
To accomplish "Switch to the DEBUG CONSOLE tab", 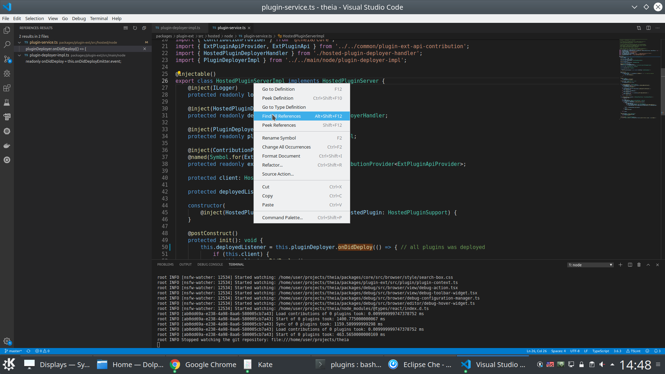I will 210,264.
